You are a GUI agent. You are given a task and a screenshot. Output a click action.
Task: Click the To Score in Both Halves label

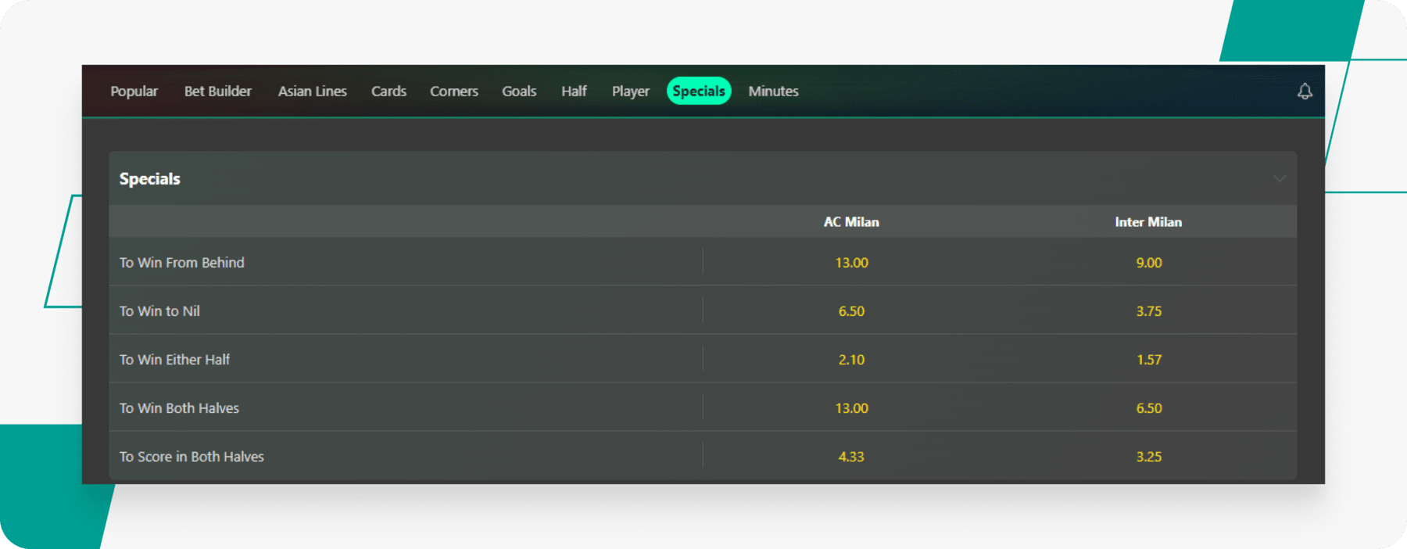click(192, 457)
